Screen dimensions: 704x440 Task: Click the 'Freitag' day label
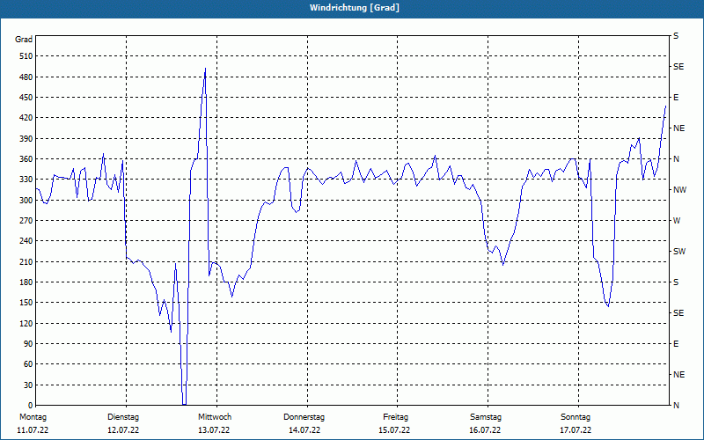[395, 417]
